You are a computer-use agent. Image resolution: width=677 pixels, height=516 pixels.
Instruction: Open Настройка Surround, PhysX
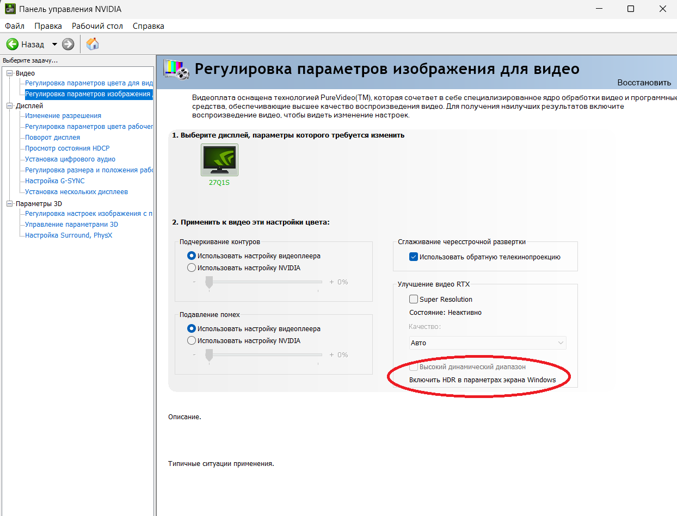tap(69, 235)
